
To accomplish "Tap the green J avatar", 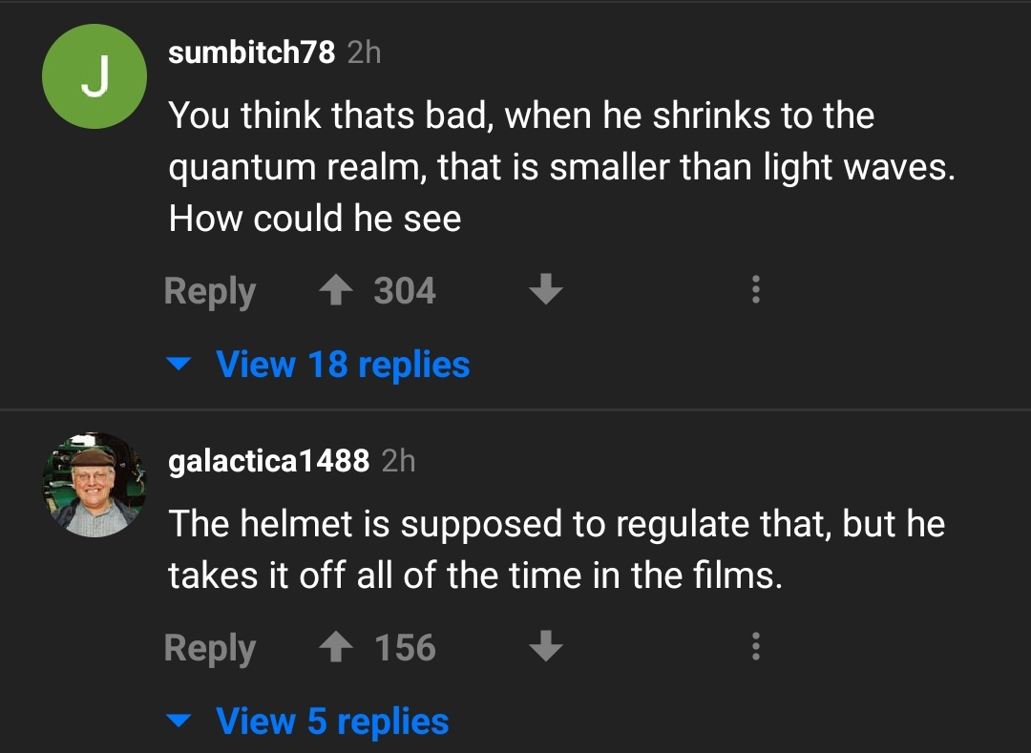I will (94, 78).
